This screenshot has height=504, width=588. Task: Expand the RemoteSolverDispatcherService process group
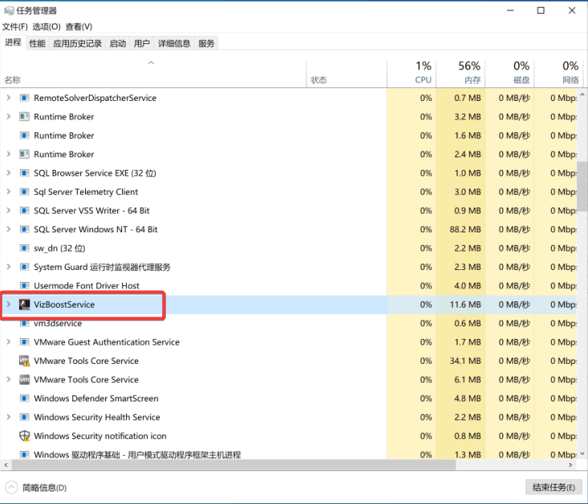8,98
